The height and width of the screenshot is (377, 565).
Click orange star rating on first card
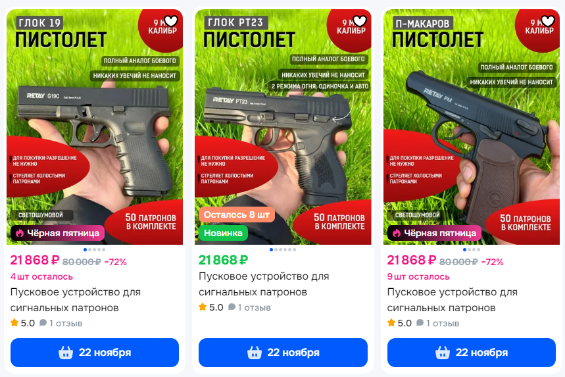coord(14,322)
